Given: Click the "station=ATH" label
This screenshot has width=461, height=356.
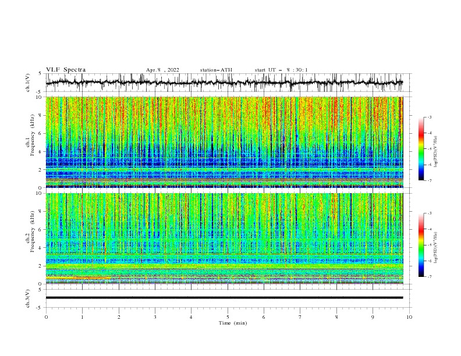Looking at the screenshot, I should [x=216, y=70].
